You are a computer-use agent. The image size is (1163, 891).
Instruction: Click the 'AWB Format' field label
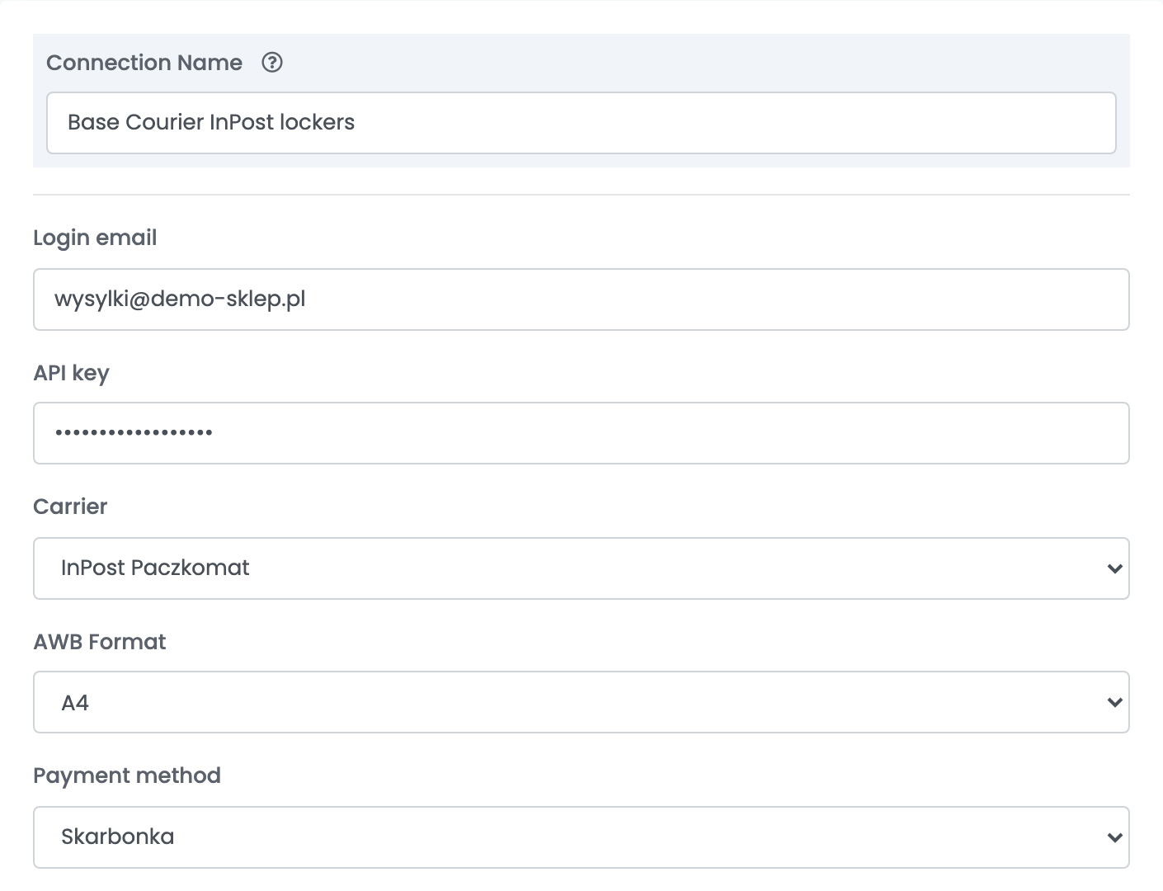(x=100, y=642)
